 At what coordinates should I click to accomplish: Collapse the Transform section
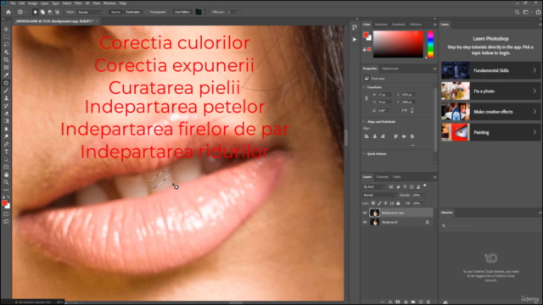[364, 87]
